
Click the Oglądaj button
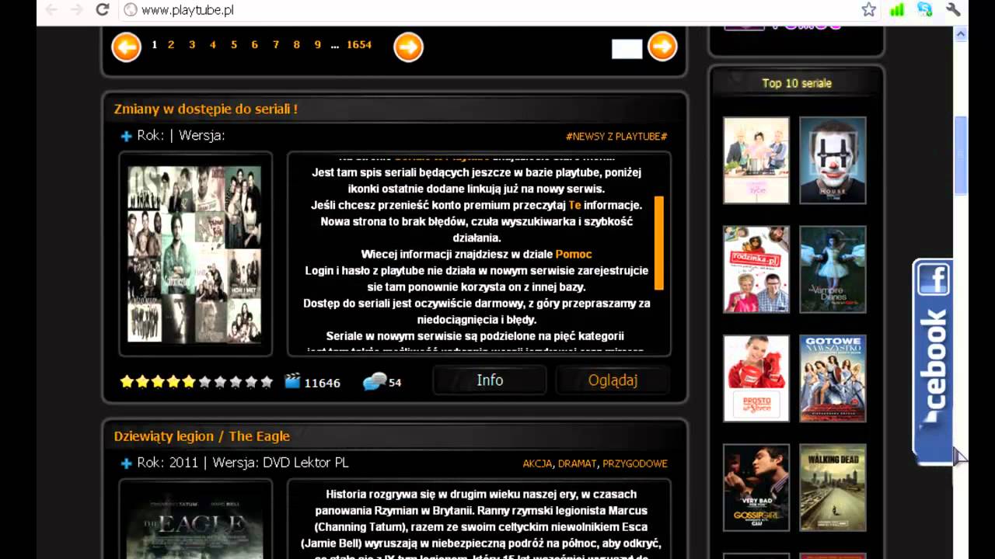(x=613, y=380)
